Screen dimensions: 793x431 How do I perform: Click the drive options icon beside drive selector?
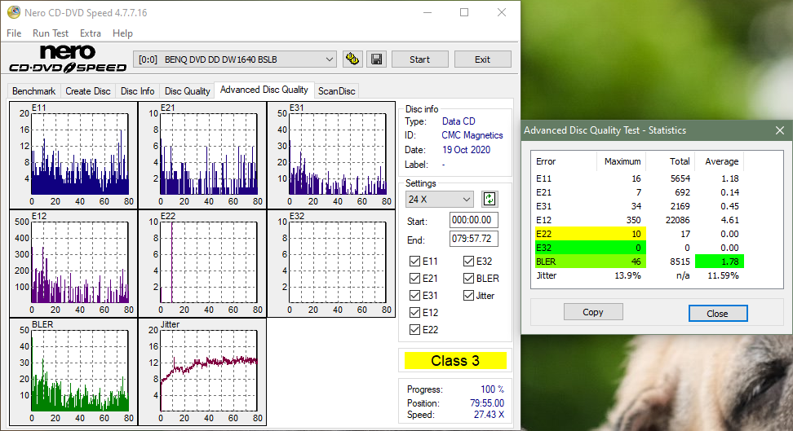point(352,59)
